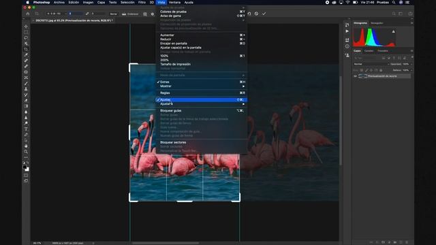Click the horizontal scrollbar under the canvas
The image size is (436, 245).
(166, 243)
